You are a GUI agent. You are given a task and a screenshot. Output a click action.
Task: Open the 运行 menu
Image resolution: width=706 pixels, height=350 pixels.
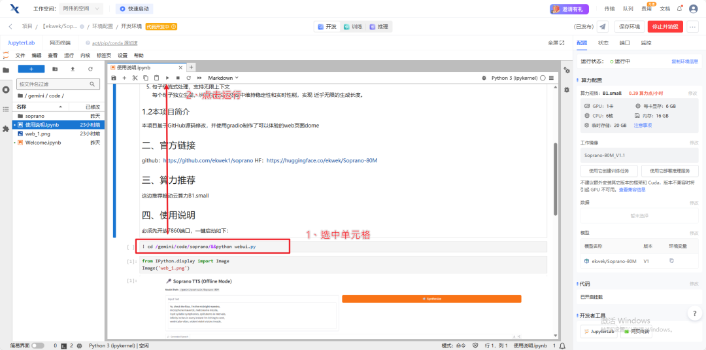(69, 56)
